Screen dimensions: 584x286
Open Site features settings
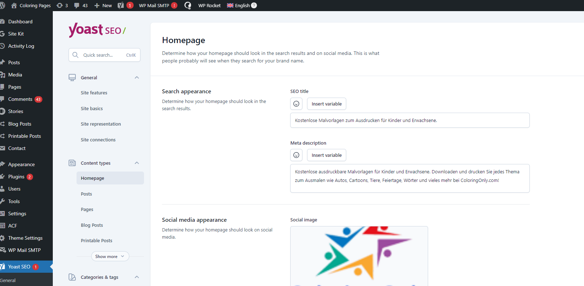pos(94,93)
